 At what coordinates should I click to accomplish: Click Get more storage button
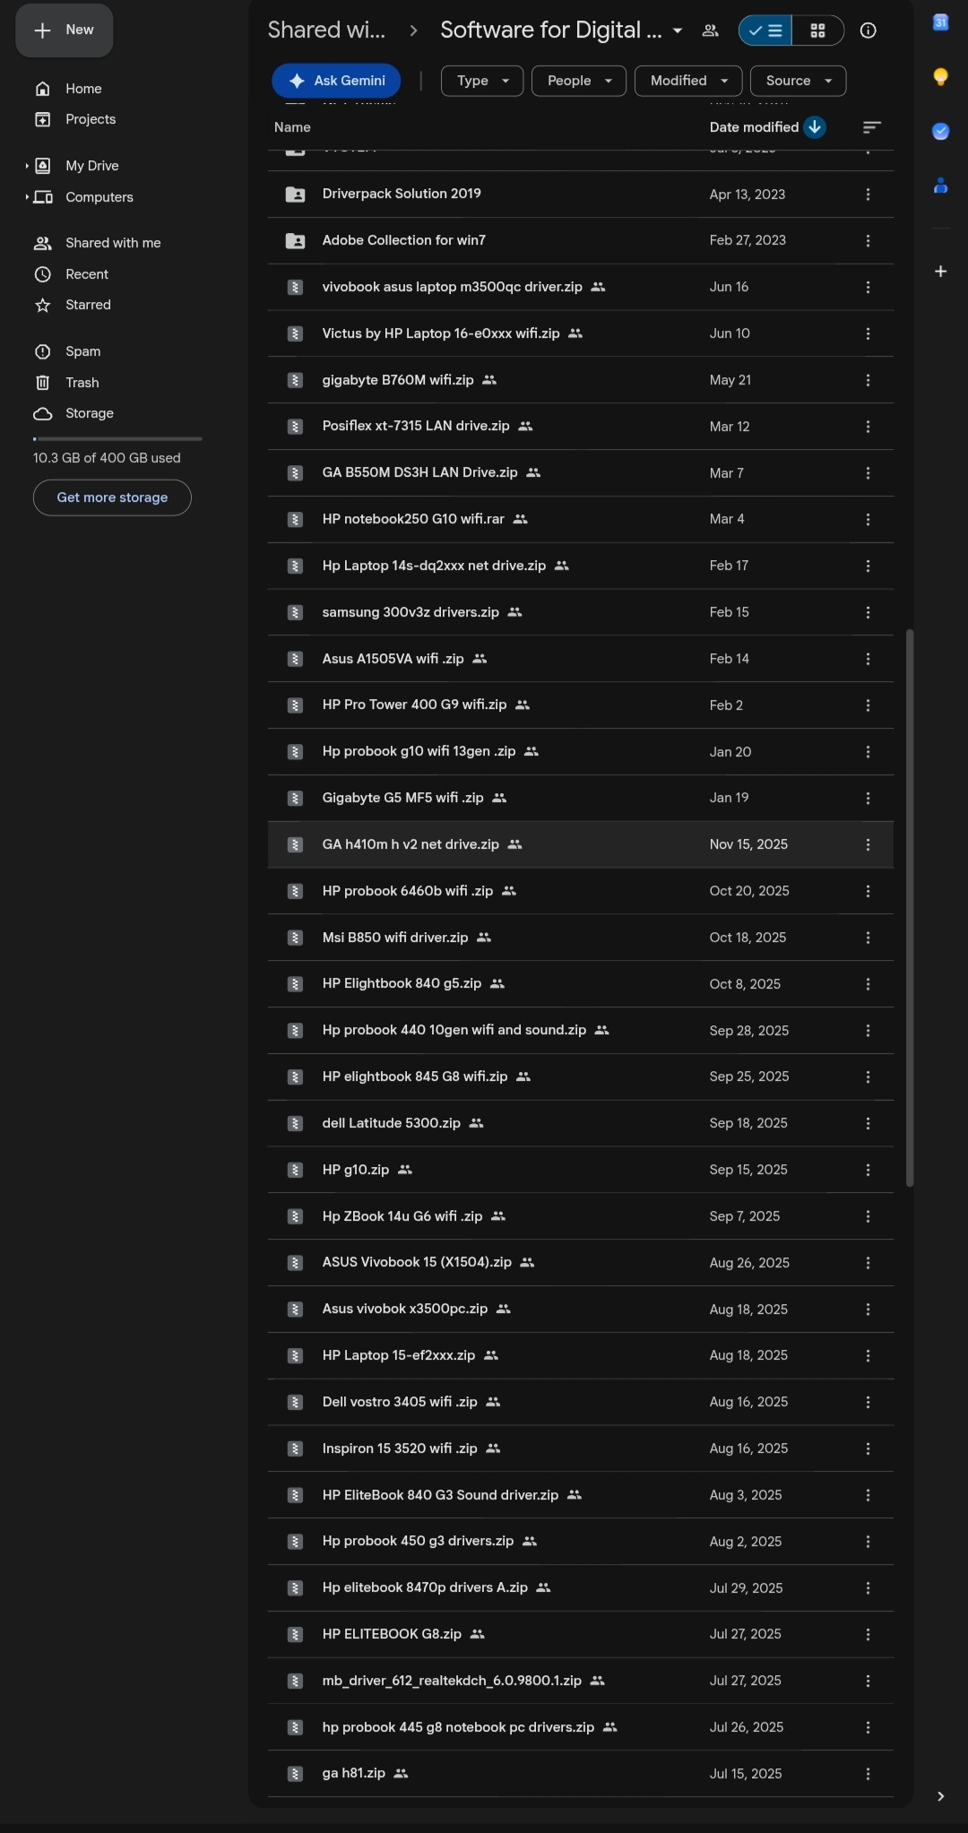pos(112,497)
